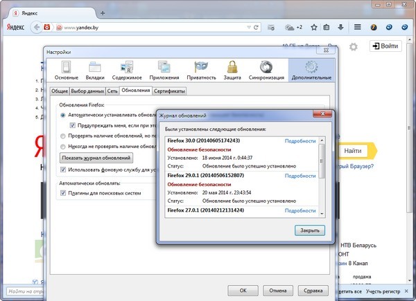Select the Яндекс browser tab

(51, 13)
